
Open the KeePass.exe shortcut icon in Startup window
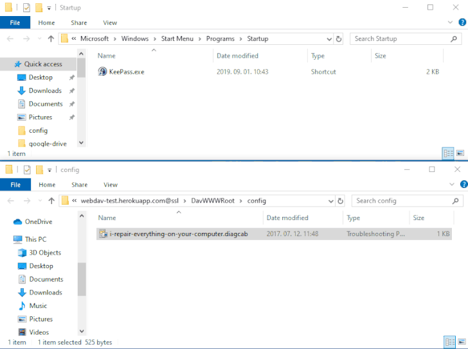(x=102, y=71)
